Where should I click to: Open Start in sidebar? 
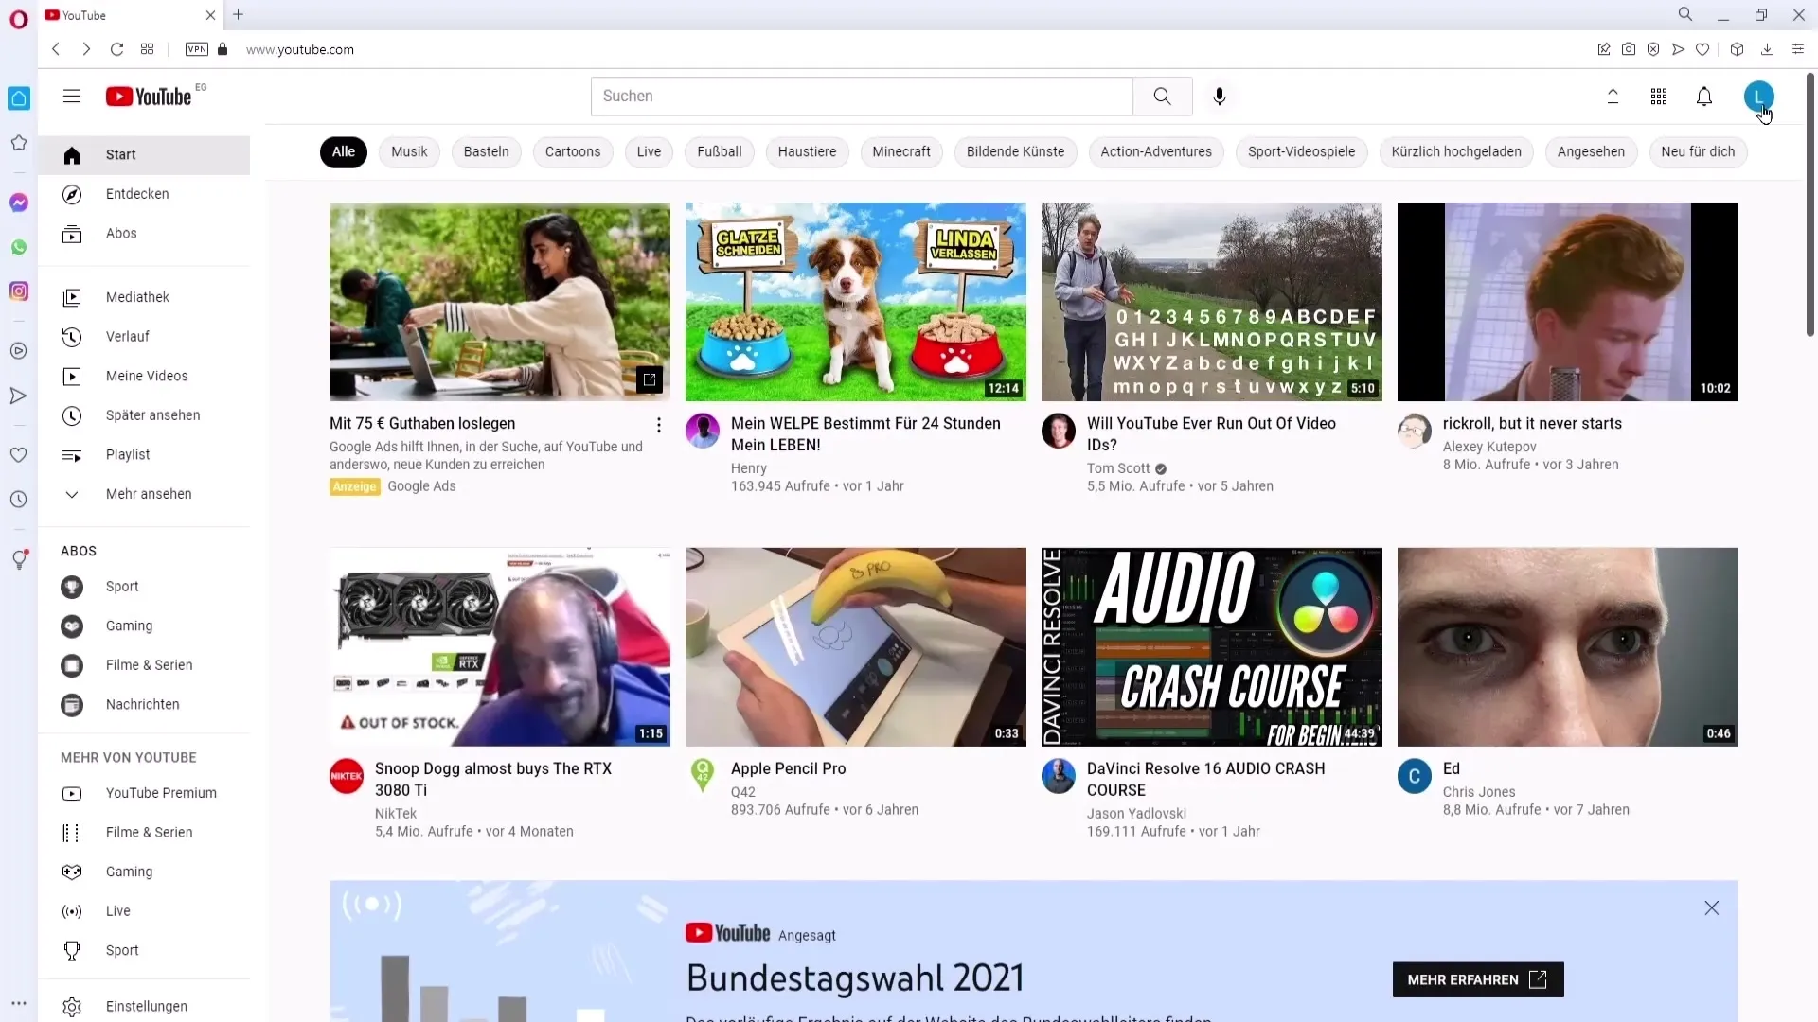click(144, 155)
